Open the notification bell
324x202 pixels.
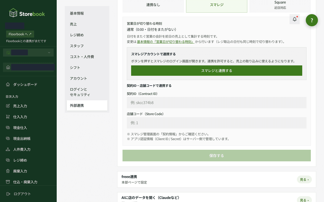295,19
